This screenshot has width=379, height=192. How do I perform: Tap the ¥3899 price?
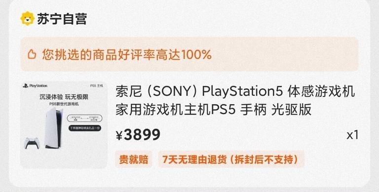pos(138,135)
